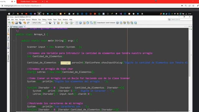Click the browser address bar URL
Image resolution: width=199 pixels, height=112 pixels.
pyautogui.click(x=22, y=6)
